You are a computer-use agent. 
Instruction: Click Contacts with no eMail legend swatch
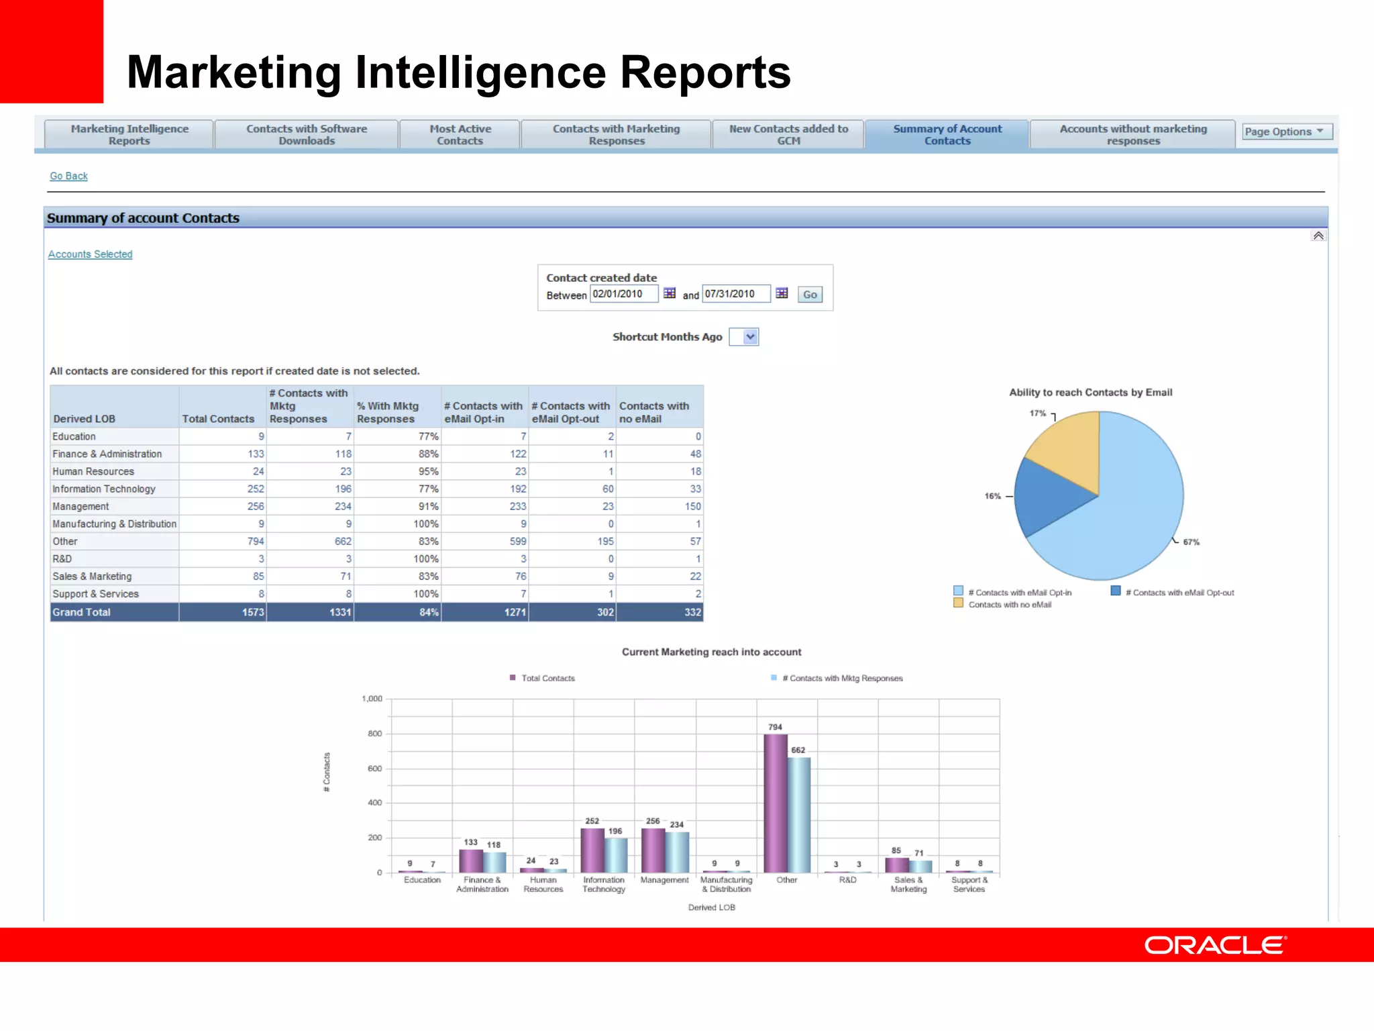pos(959,603)
